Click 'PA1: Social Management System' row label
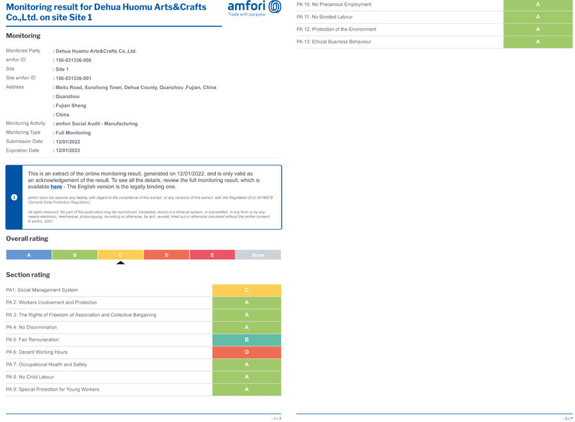Screen dimensions: 575x422 point(42,290)
